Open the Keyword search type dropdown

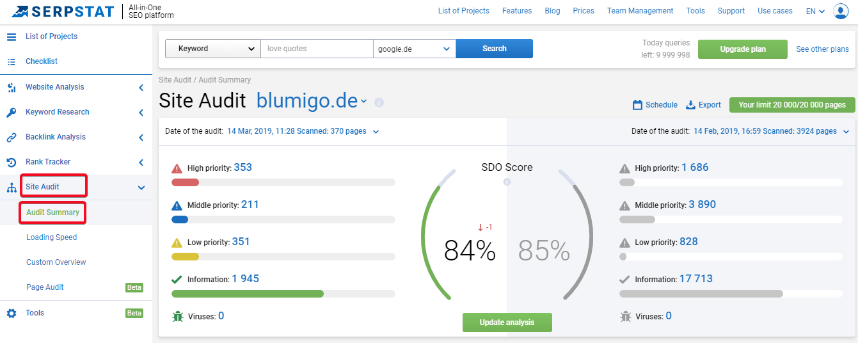pos(213,49)
